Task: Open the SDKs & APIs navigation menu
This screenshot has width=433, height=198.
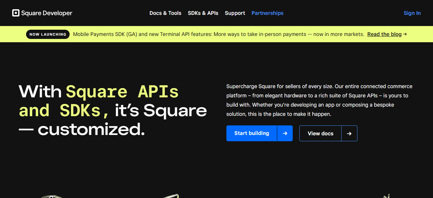Action: coord(203,13)
